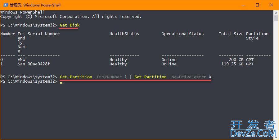
Task: Click GPT style of disk 0
Action: coord(250,60)
